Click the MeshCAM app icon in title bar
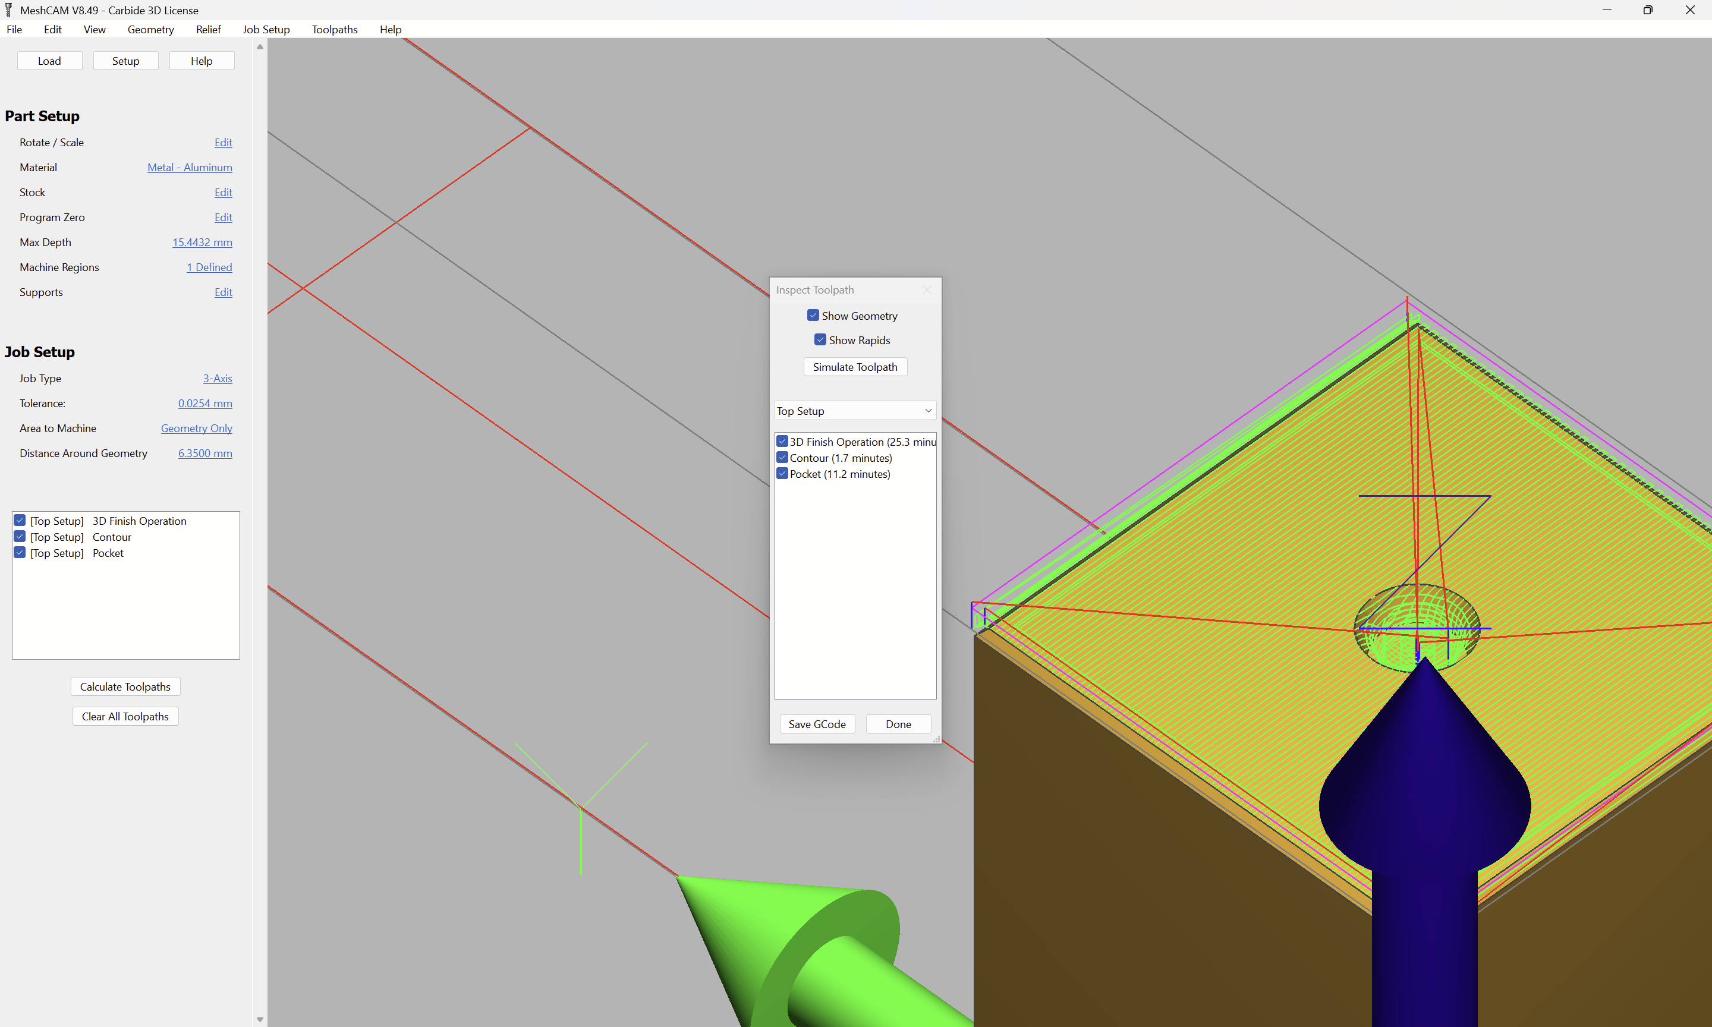1712x1027 pixels. [9, 10]
